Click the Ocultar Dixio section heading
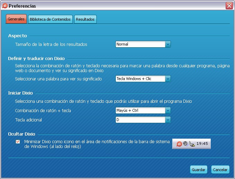235x179 pixels. pos(21,134)
